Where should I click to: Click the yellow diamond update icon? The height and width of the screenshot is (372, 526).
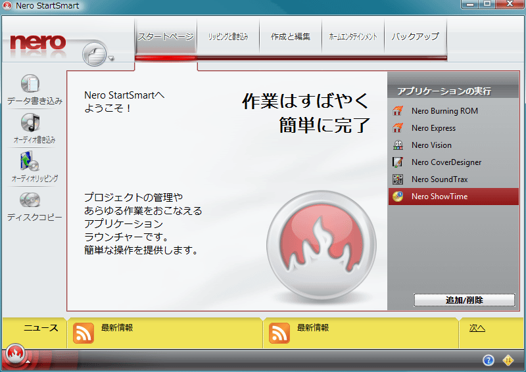tap(508, 360)
